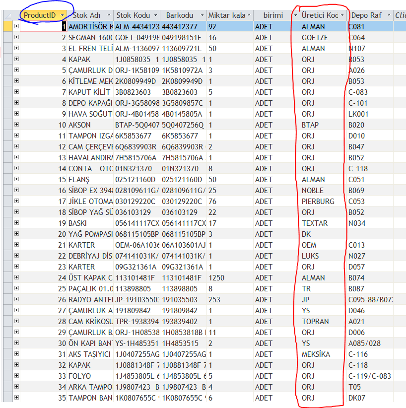406x408 pixels.
Task: Open Üretici Kodu column dropdown arrow
Action: pos(342,15)
